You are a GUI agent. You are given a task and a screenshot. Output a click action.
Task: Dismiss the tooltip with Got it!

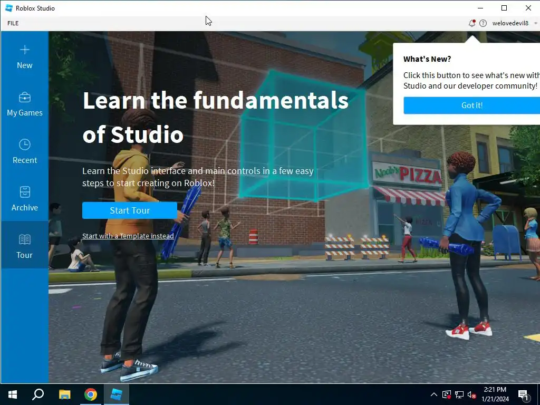[x=472, y=105]
